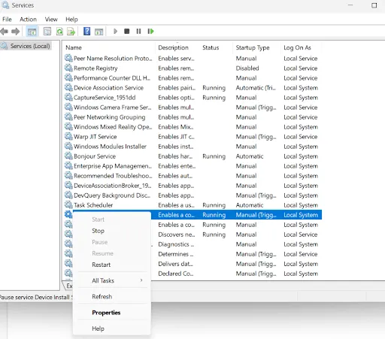The width and height of the screenshot is (385, 339).
Task: Click the Back arrow toolbar icon
Action: point(4,32)
